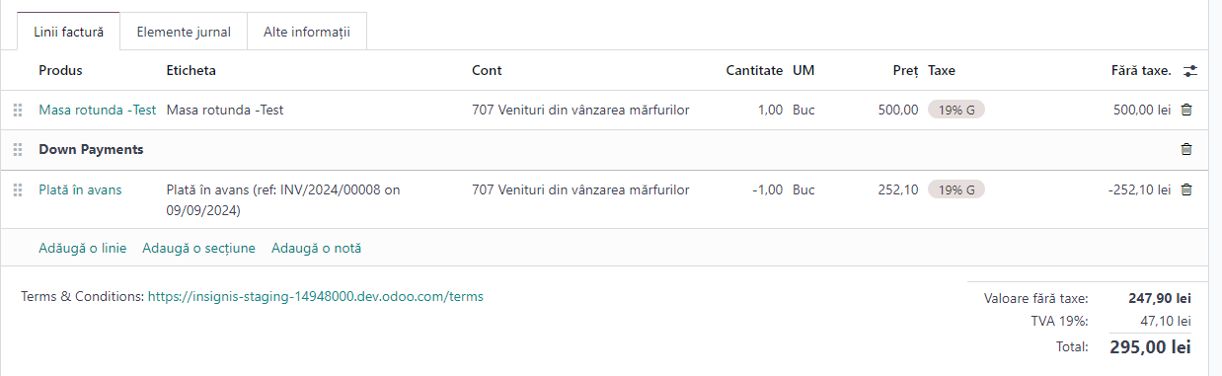Open the Terms & Conditions URL
Viewport: 1222px width, 376px height.
coord(316,295)
